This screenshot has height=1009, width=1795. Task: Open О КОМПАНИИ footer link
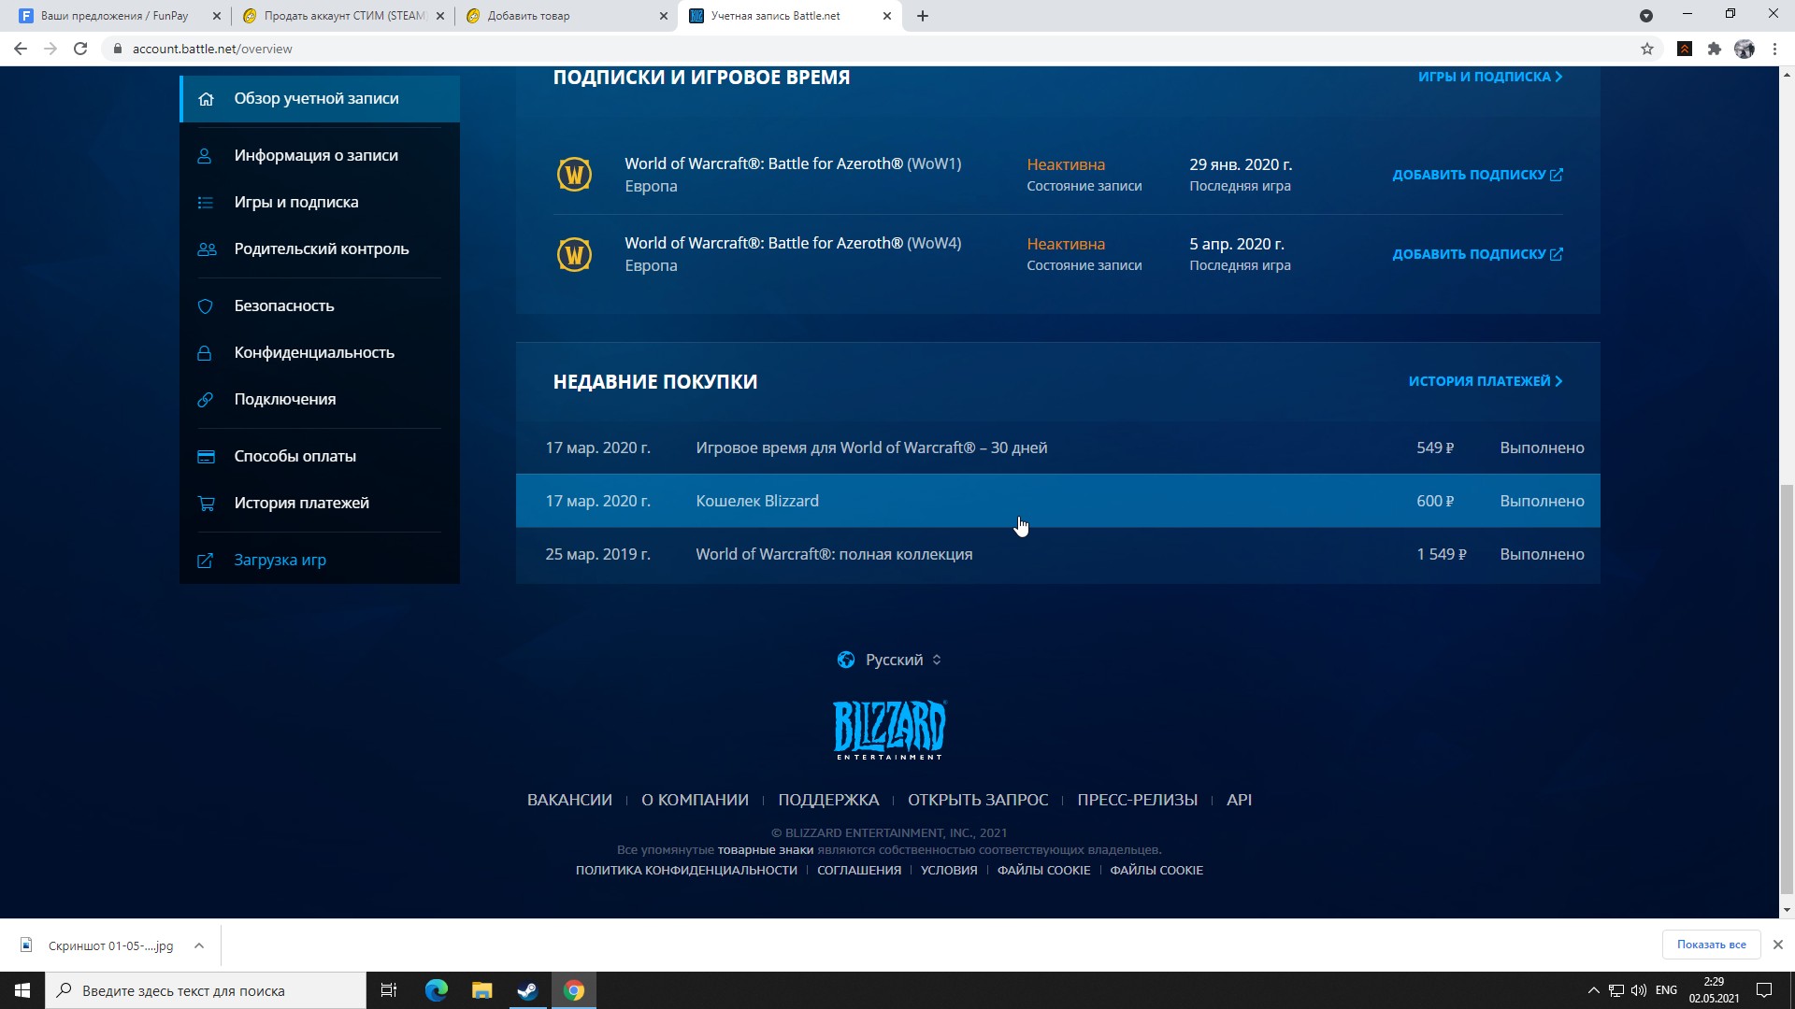point(695,800)
